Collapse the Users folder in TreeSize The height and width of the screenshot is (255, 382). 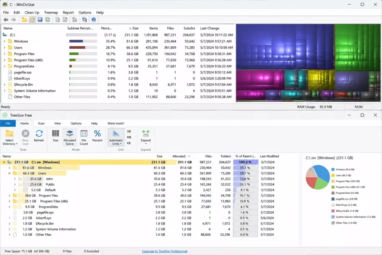pos(9,173)
